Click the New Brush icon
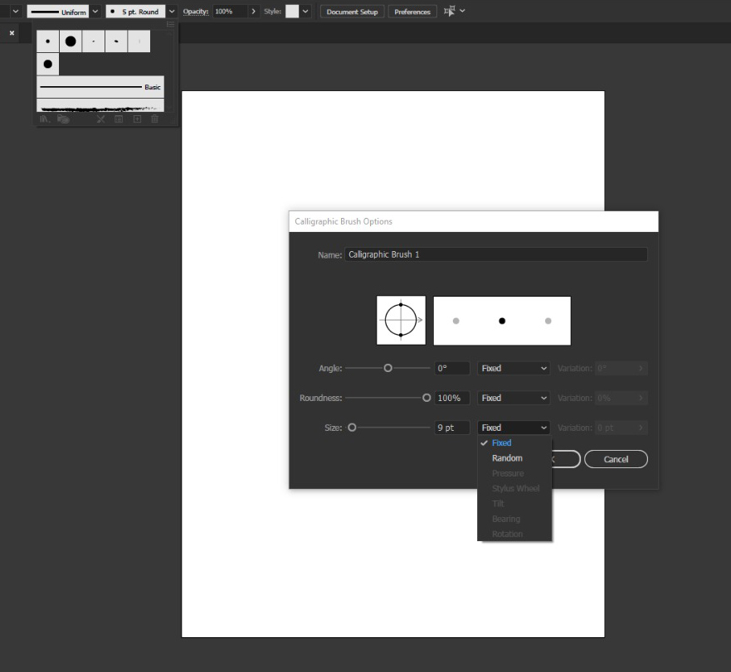Image resolution: width=731 pixels, height=672 pixels. pyautogui.click(x=137, y=119)
